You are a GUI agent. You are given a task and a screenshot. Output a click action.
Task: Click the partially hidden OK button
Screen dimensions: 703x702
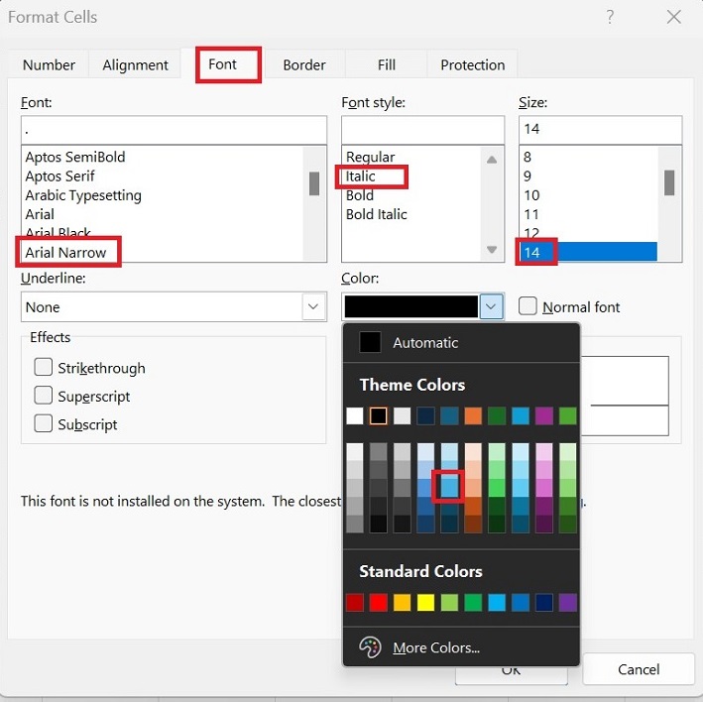(x=511, y=675)
